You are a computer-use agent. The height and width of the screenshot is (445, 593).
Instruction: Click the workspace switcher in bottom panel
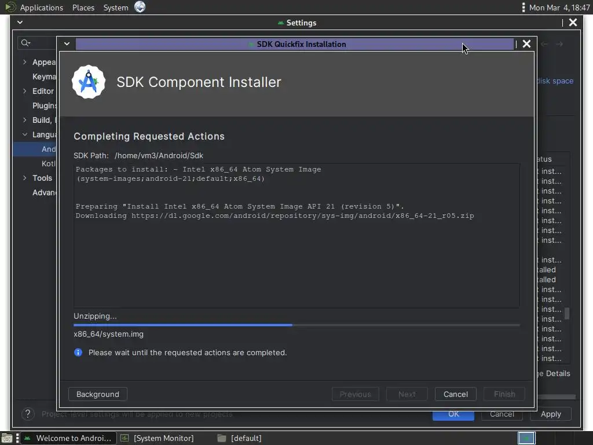[526, 438]
